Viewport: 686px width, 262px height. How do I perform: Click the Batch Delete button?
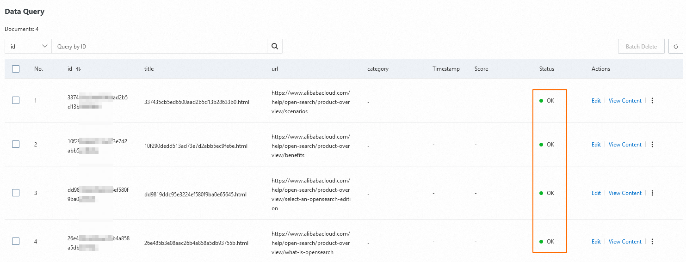click(641, 46)
